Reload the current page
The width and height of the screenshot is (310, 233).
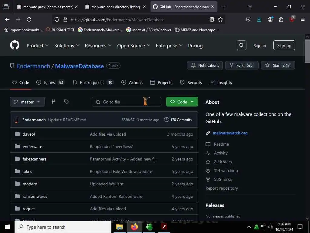pyautogui.click(x=29, y=19)
